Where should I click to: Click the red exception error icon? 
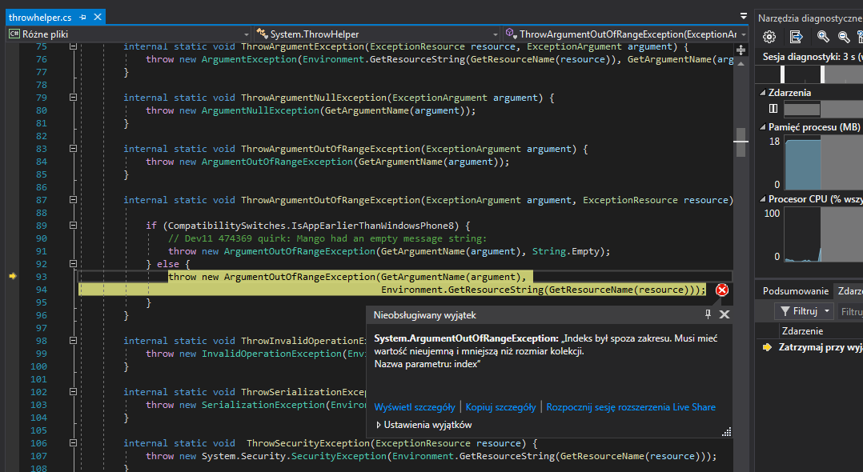[721, 290]
